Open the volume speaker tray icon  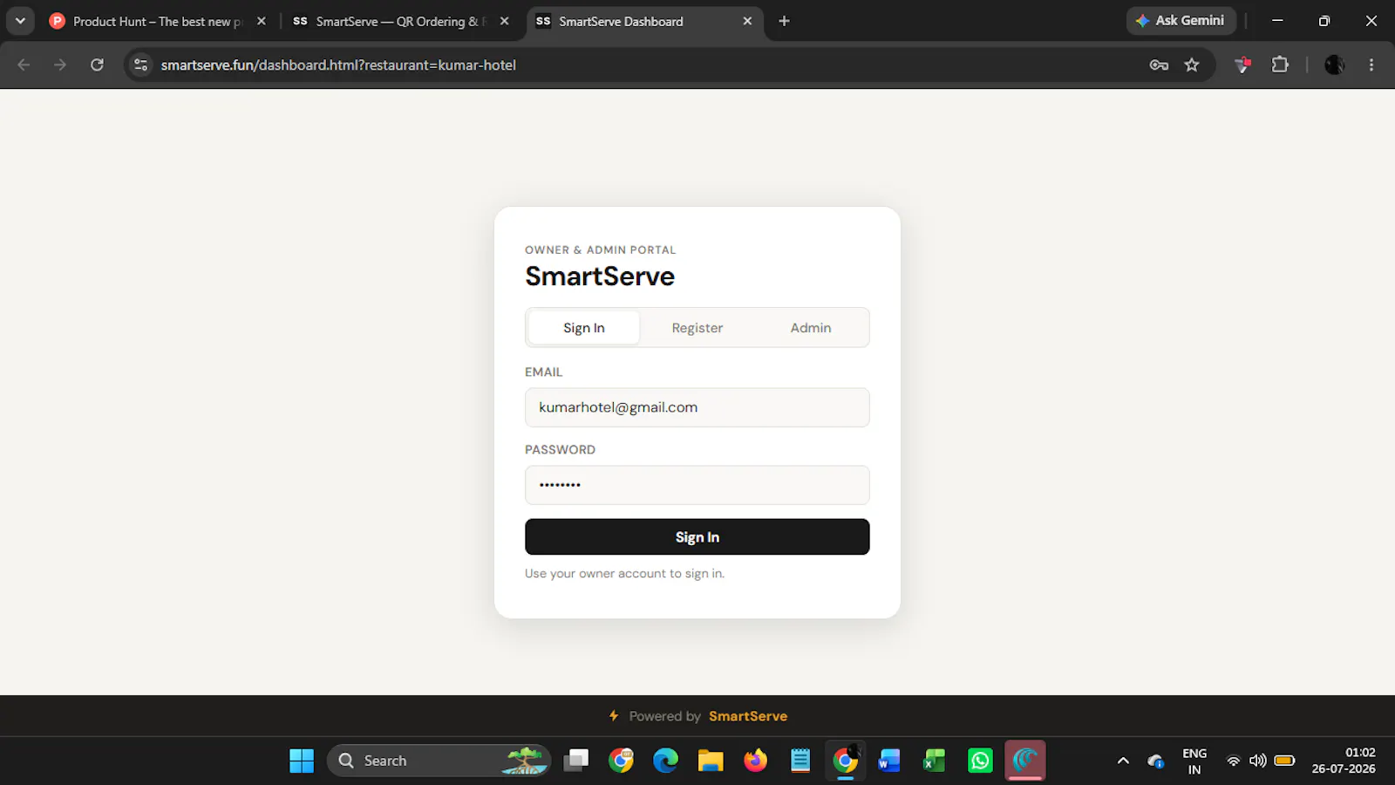coord(1257,761)
